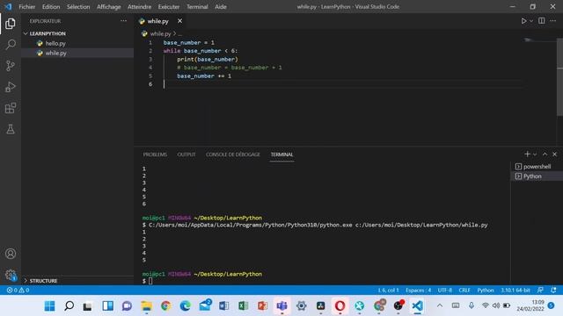Click while.py in the breadcrumb
The height and width of the screenshot is (316, 563).
[x=160, y=33]
